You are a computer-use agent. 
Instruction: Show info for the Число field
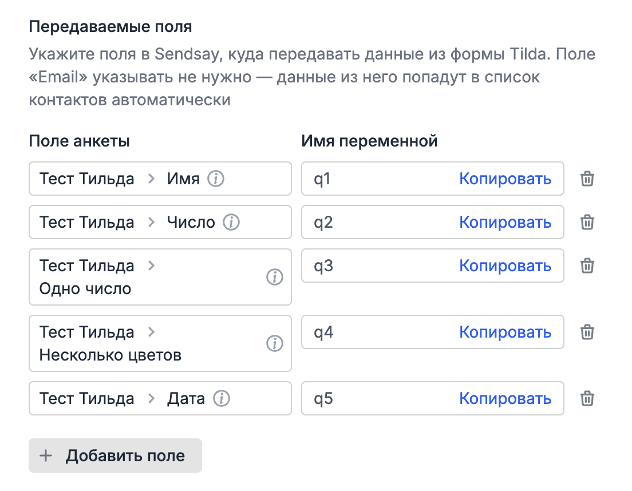pyautogui.click(x=231, y=222)
